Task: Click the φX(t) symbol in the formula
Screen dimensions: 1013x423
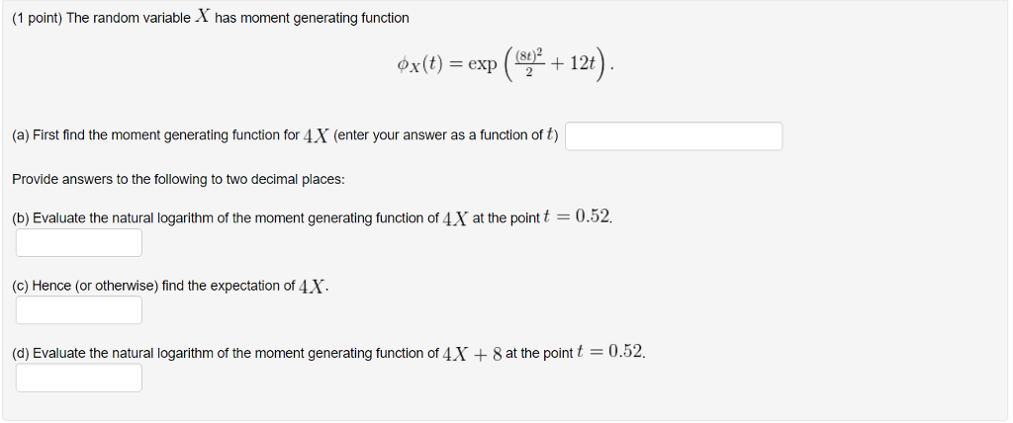Action: pyautogui.click(x=418, y=64)
